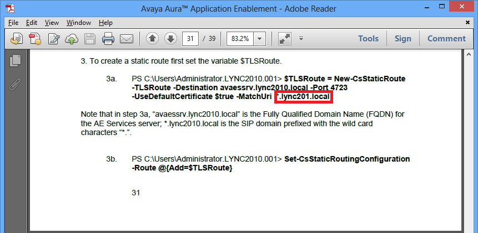
Task: Open the zoom percentage dropdown arrow
Action: [260, 39]
